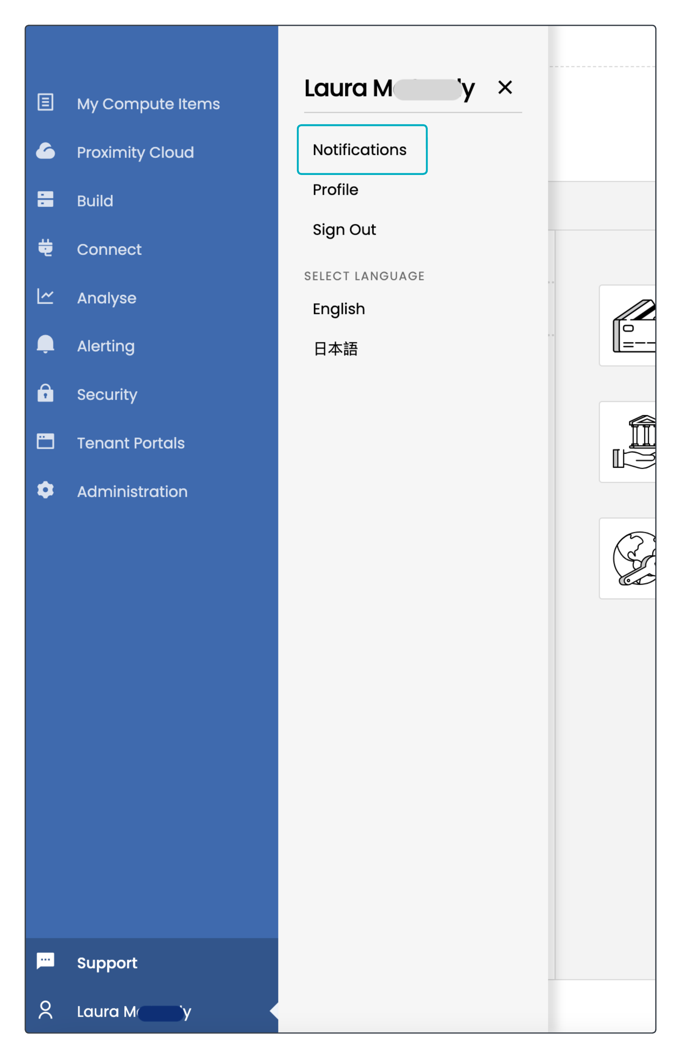Screen dimensions: 681x1058
Task: Switch language to 日本語
Action: (x=336, y=349)
